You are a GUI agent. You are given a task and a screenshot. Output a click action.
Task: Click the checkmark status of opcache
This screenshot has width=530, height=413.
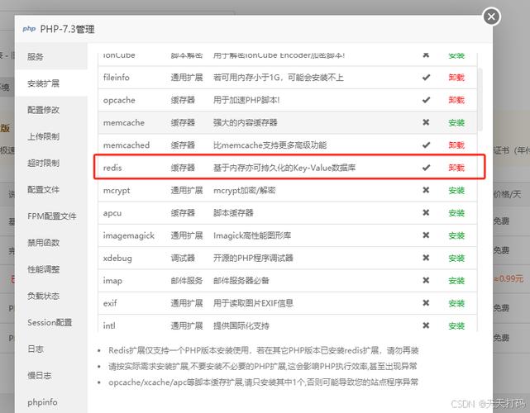click(426, 100)
